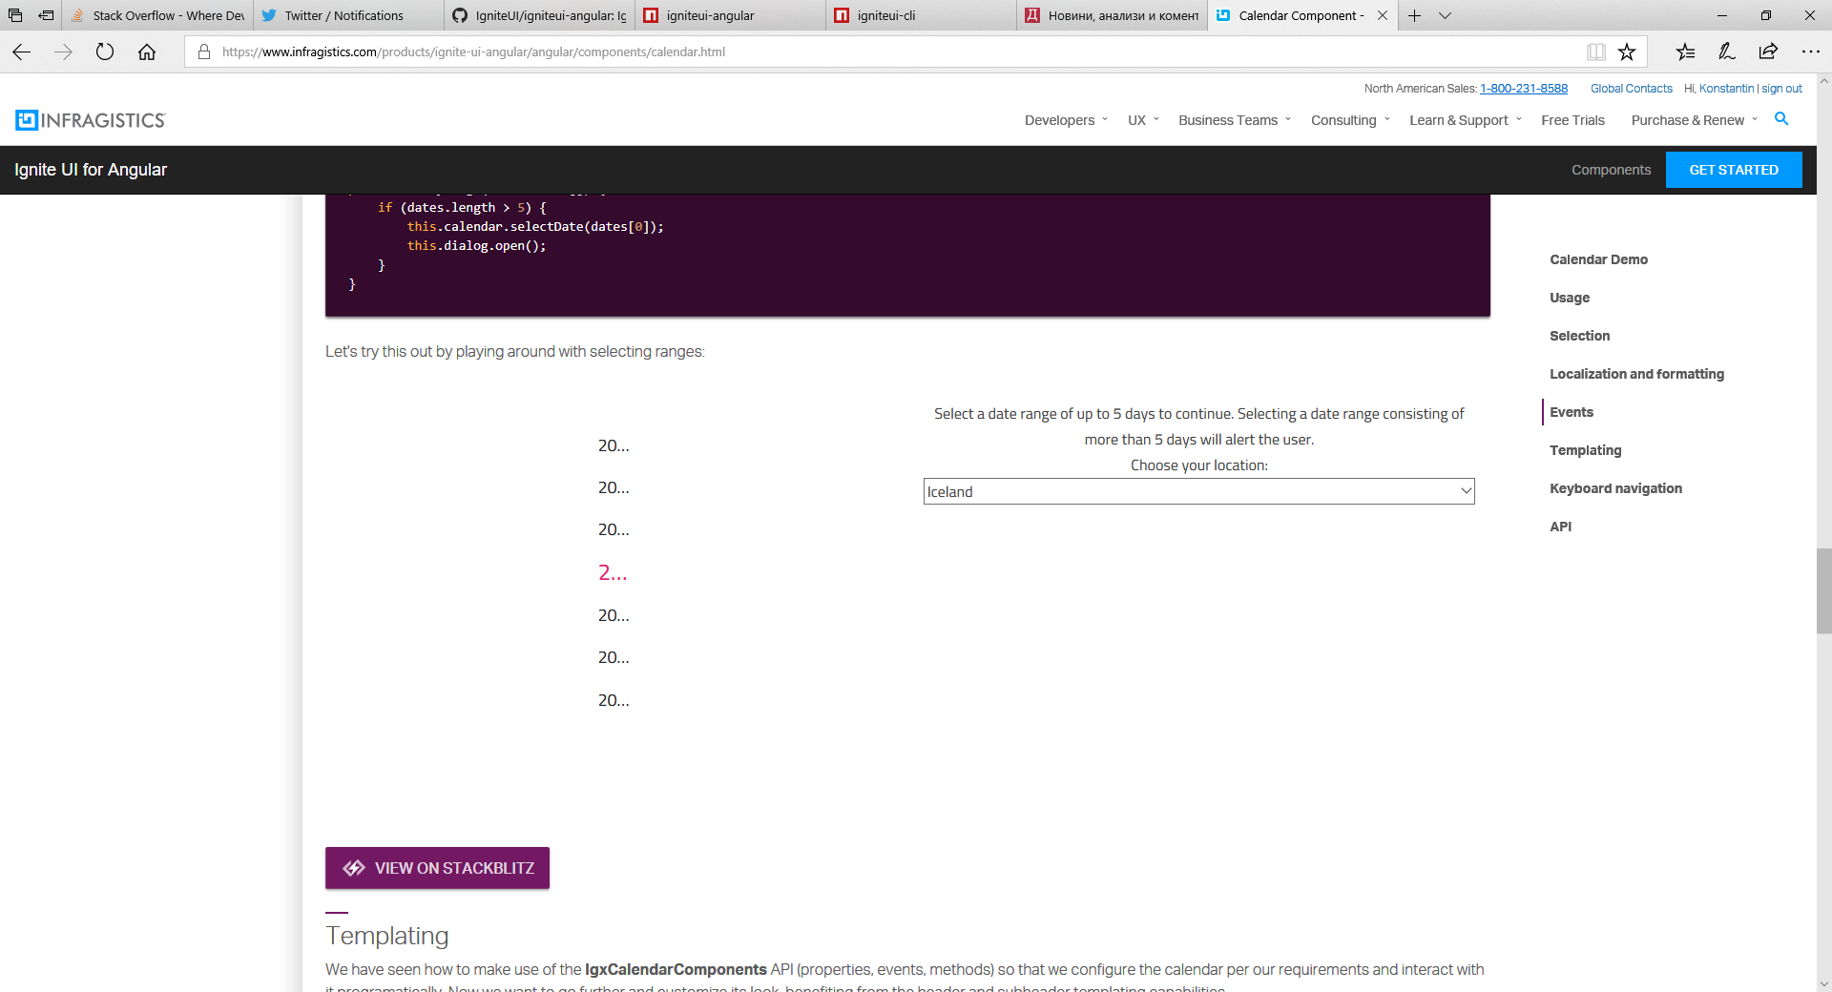This screenshot has height=992, width=1832.
Task: Click the sign out link
Action: tap(1781, 89)
